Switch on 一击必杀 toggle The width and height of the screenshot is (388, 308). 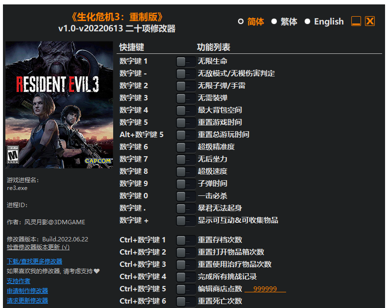(186, 196)
